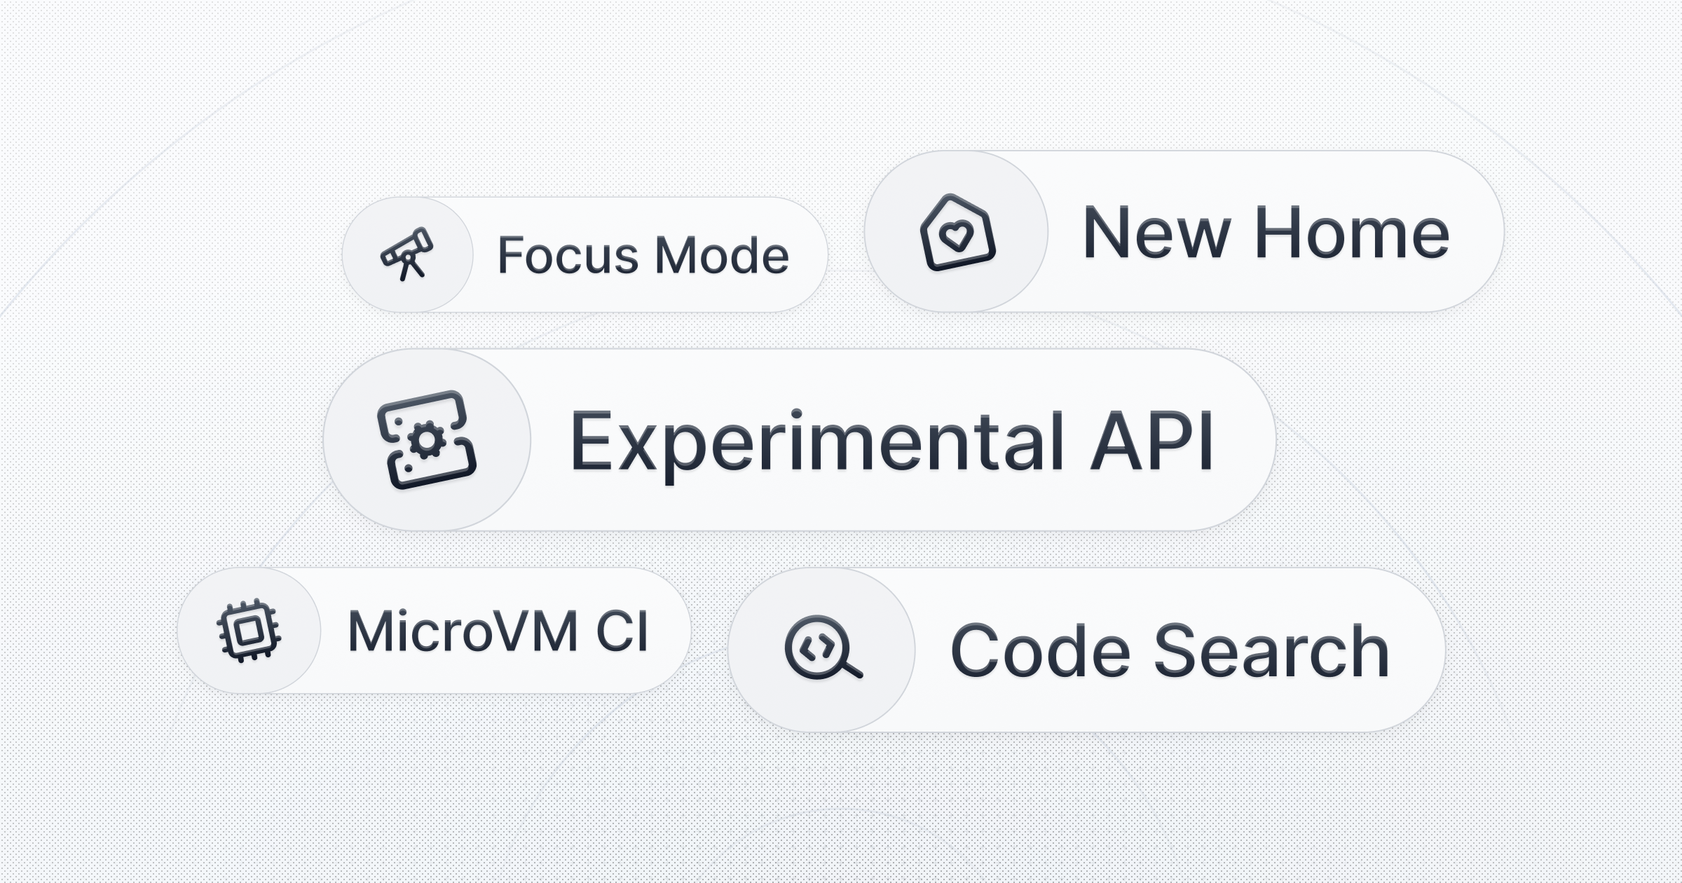Open the New Home pill
The height and width of the screenshot is (883, 1682).
pos(1184,231)
